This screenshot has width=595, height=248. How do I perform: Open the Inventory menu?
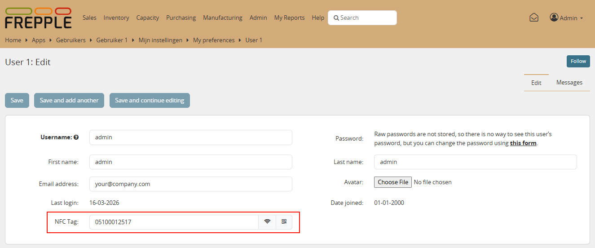click(x=116, y=18)
